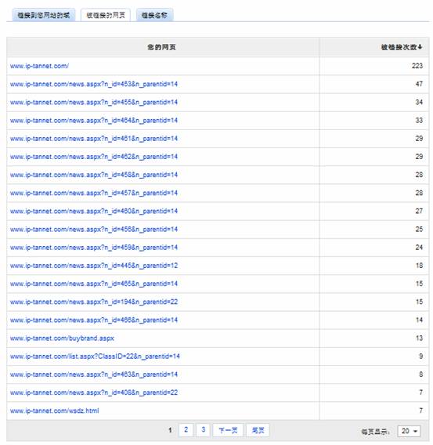Image resolution: width=433 pixels, height=445 pixels.
Task: Switch to the 链接到您网站的域 tab
Action: 43,15
